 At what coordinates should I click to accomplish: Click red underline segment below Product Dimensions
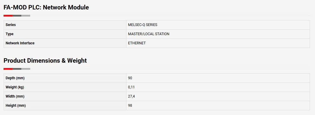tap(8, 69)
